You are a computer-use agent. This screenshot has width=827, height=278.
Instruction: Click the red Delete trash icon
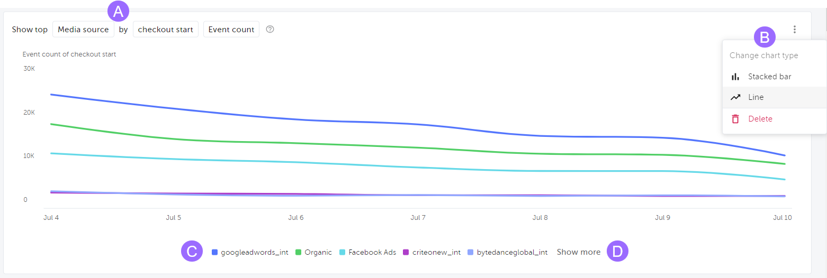735,119
